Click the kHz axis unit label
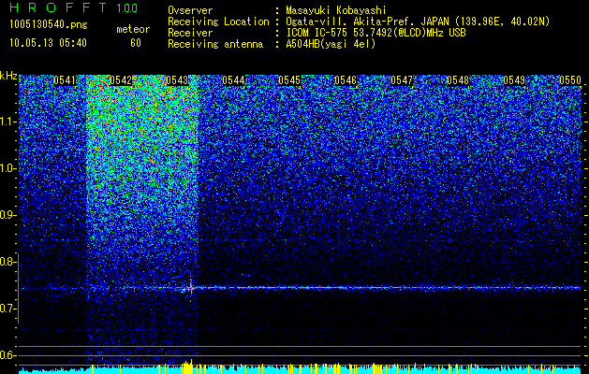Viewport: 589px width, 374px height. 8,76
